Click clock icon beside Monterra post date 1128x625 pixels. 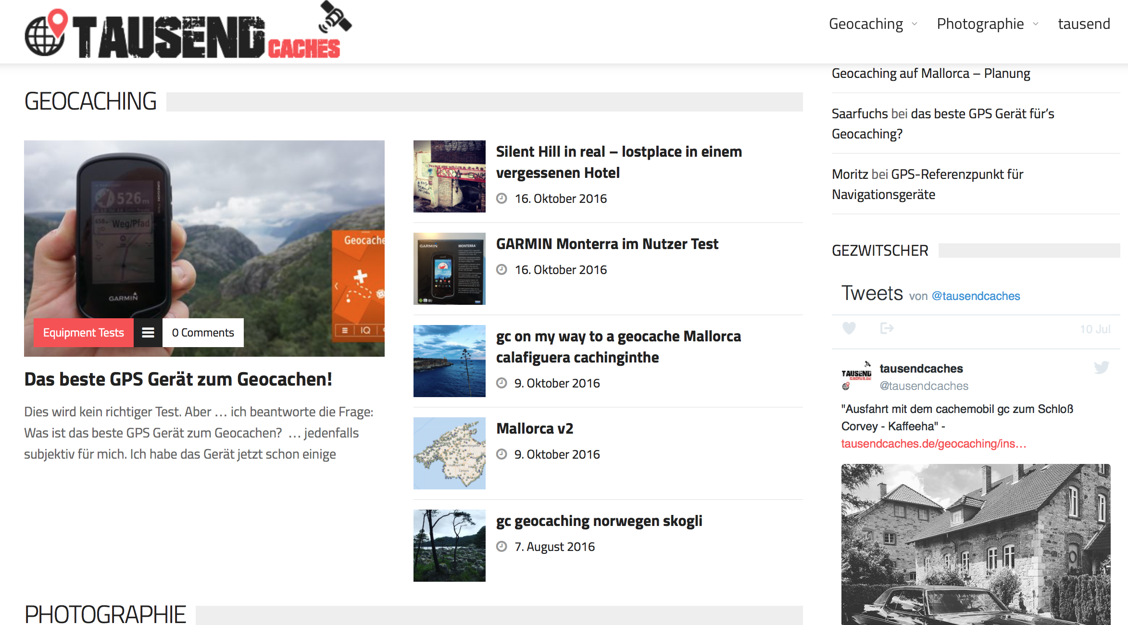tap(501, 270)
